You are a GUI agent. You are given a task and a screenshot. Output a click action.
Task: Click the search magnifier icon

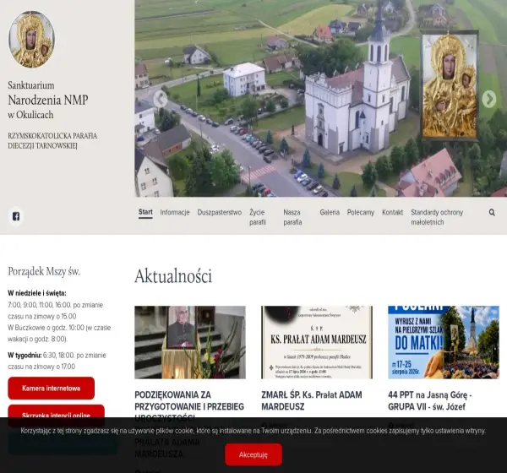[x=492, y=212]
